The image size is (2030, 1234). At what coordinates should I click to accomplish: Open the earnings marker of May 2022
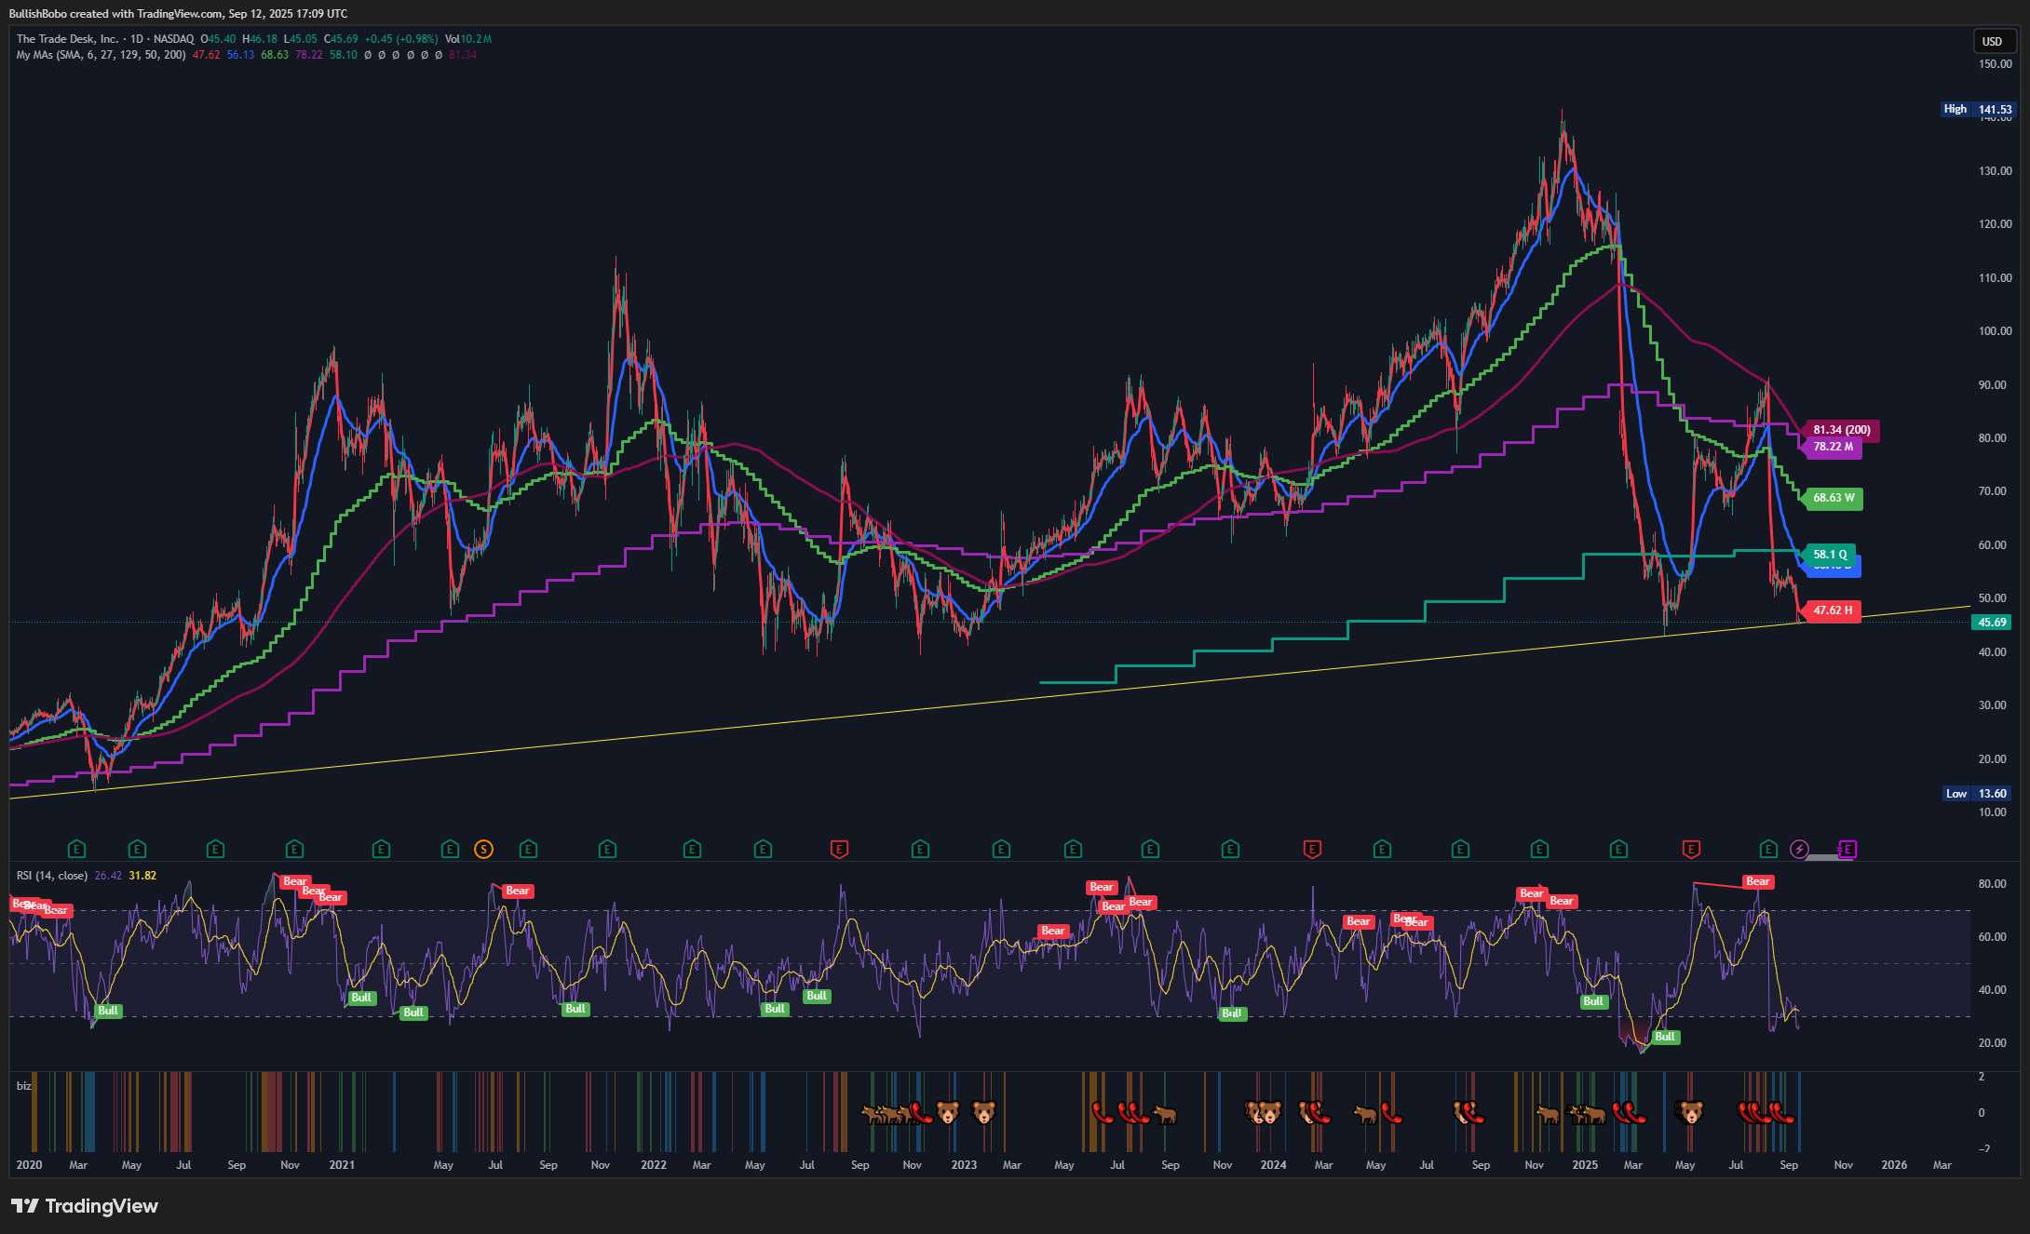(763, 849)
